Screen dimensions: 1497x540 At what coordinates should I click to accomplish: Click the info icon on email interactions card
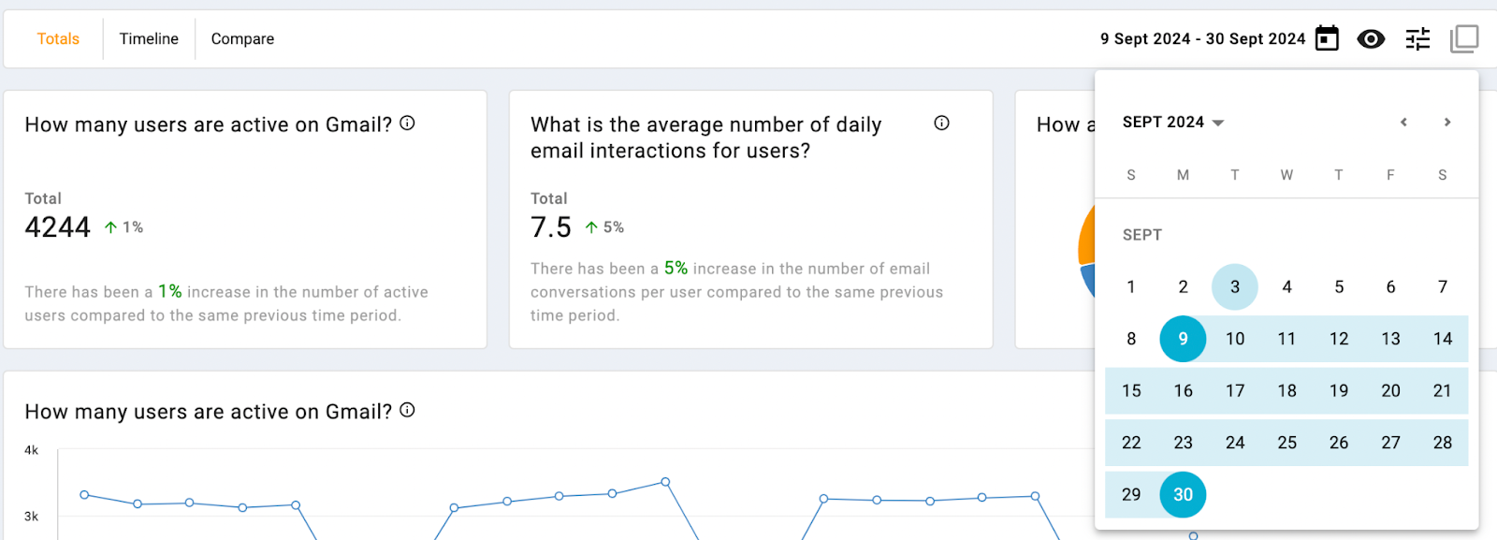click(941, 123)
